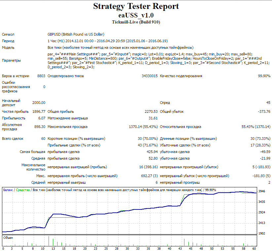272x251 pixels.
Task: Click the 2413 chart axis label
Action: [262, 223]
